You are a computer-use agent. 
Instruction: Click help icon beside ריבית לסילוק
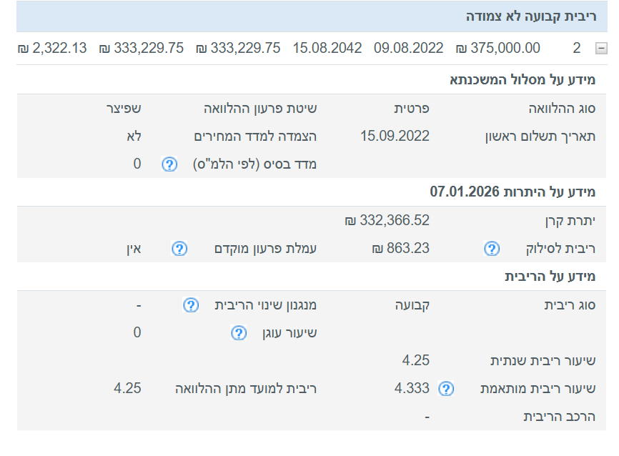(491, 249)
